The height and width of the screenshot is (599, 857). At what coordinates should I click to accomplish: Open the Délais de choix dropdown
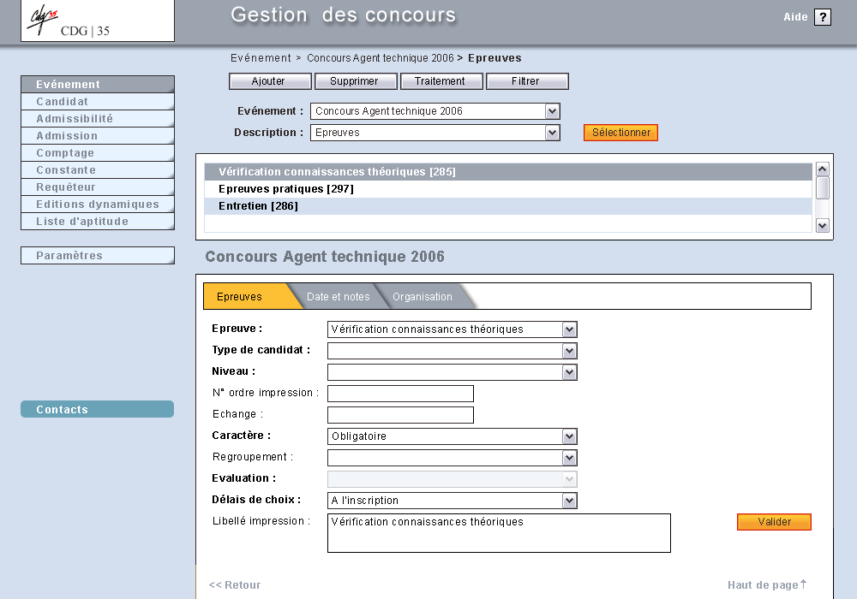point(452,501)
